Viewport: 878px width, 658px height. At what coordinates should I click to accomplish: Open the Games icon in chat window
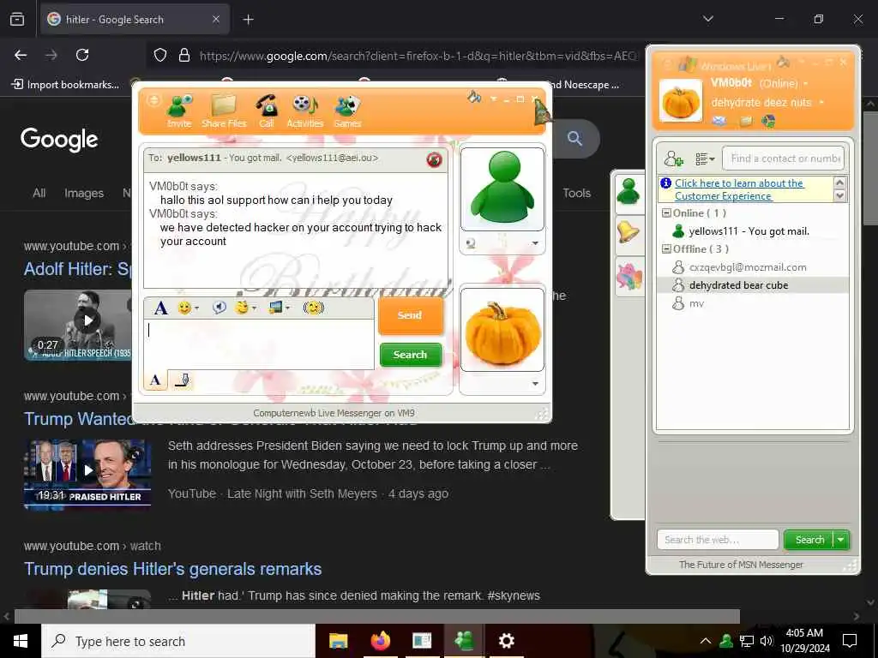(347, 111)
